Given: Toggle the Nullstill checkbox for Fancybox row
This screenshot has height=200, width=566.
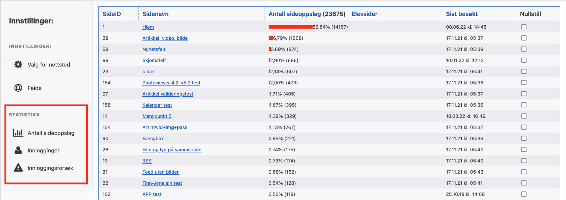Looking at the screenshot, I should [x=524, y=138].
